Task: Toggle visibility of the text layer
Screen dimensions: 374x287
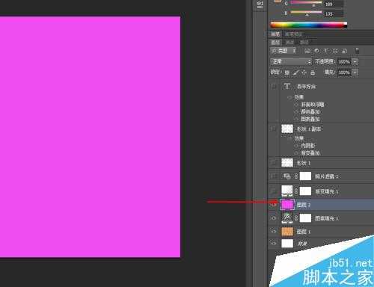Action: pyautogui.click(x=274, y=86)
